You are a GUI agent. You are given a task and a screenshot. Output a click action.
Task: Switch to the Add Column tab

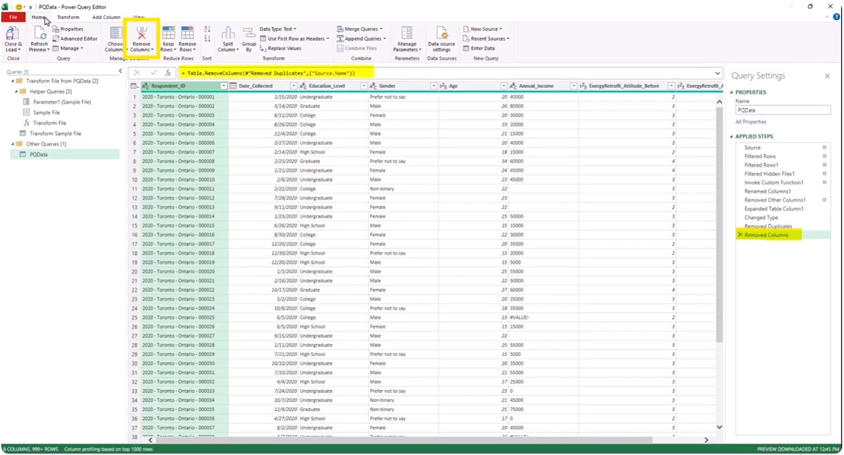[x=106, y=17]
